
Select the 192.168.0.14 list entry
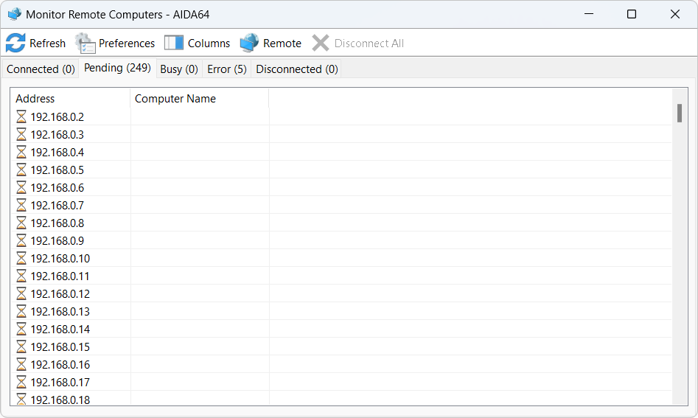(x=60, y=329)
